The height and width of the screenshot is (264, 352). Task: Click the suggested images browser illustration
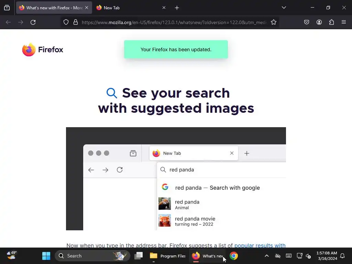[176, 179]
